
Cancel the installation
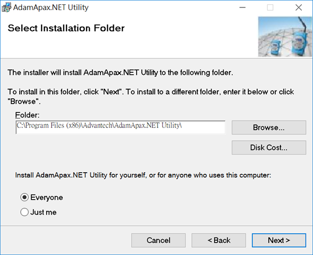(158, 240)
